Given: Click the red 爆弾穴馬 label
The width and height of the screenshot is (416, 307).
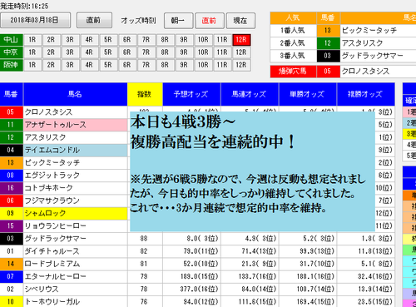Looking at the screenshot, I should [293, 72].
